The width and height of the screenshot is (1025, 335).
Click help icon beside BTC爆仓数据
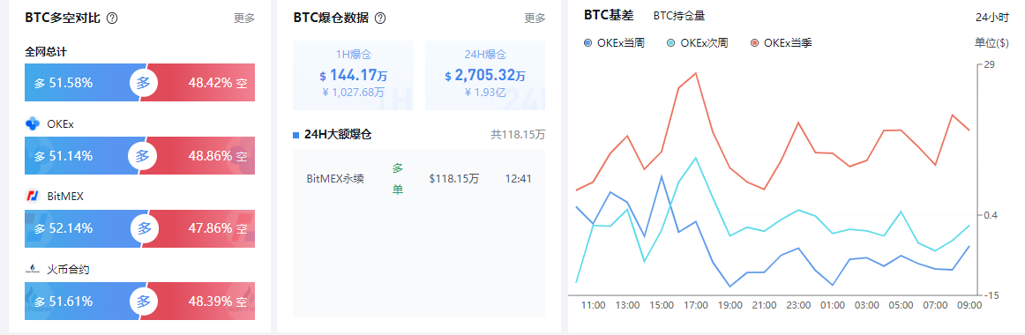pos(380,19)
